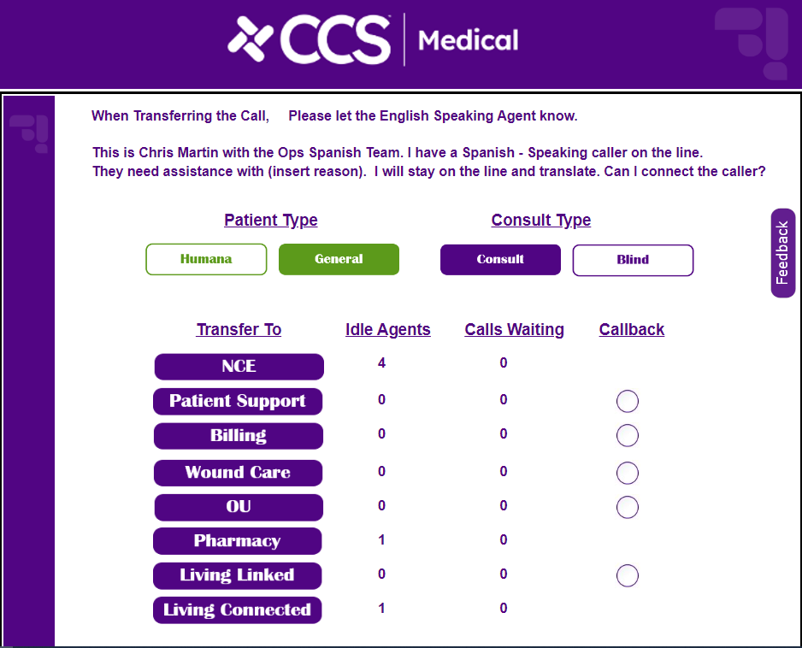Image resolution: width=802 pixels, height=648 pixels.
Task: Choose Consult as consult type
Action: [500, 259]
